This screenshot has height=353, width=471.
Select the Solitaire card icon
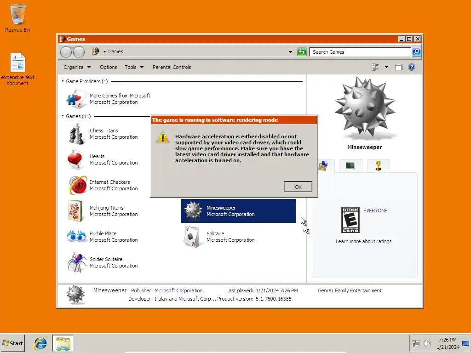(192, 237)
